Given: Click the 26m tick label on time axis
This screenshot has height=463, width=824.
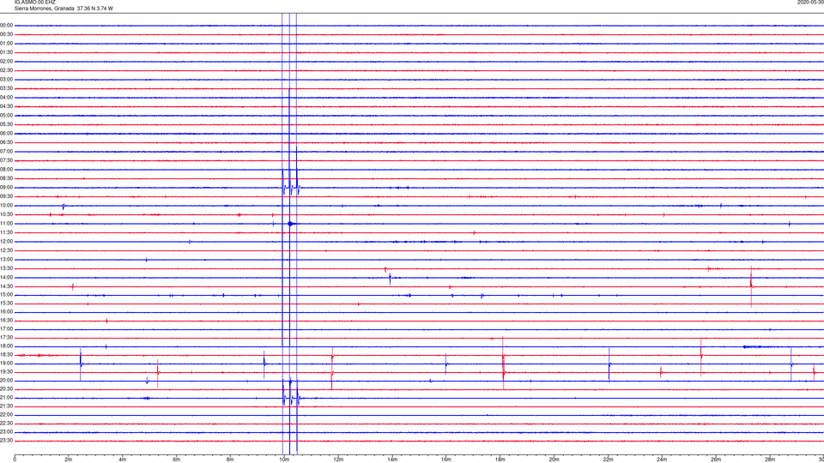Looking at the screenshot, I should tap(716, 460).
